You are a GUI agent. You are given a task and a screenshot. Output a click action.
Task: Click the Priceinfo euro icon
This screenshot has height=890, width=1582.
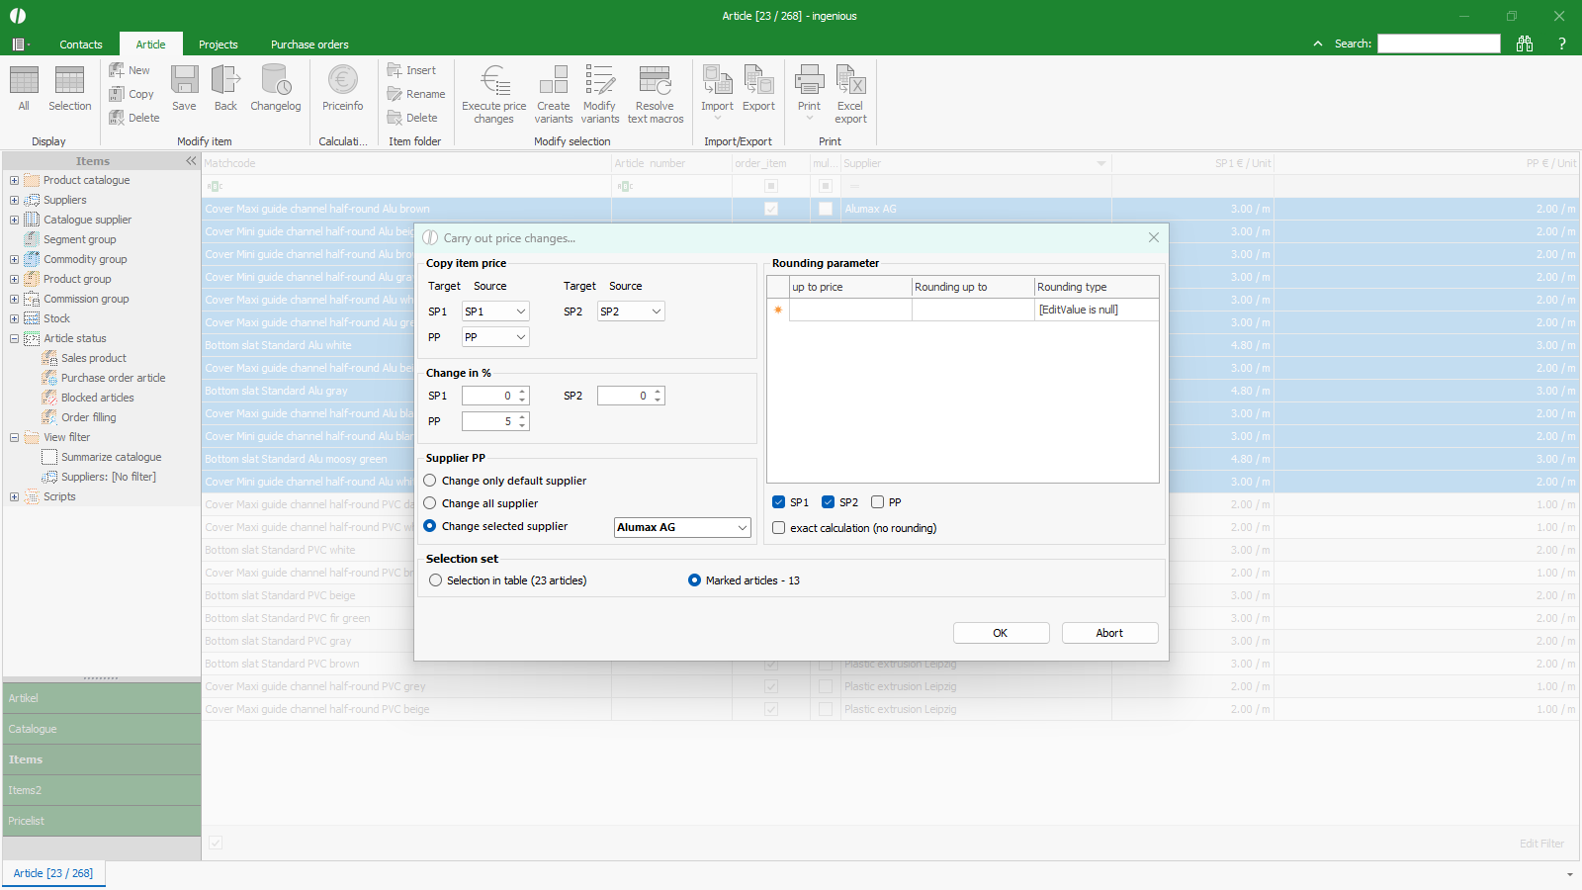click(342, 81)
